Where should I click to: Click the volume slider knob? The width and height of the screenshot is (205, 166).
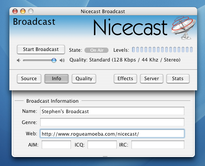tap(54, 60)
